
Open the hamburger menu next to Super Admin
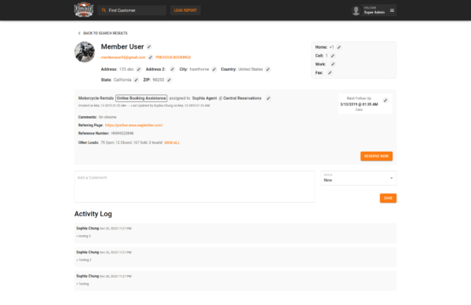click(392, 10)
